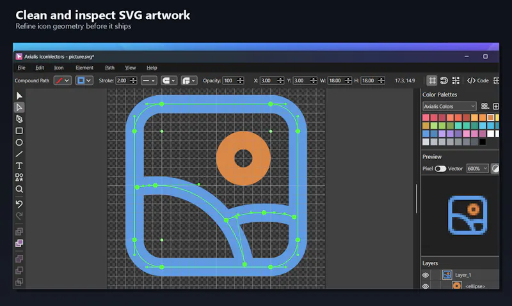Click the preview background circle icon
Viewport: 512px width, 306px height.
click(495, 169)
